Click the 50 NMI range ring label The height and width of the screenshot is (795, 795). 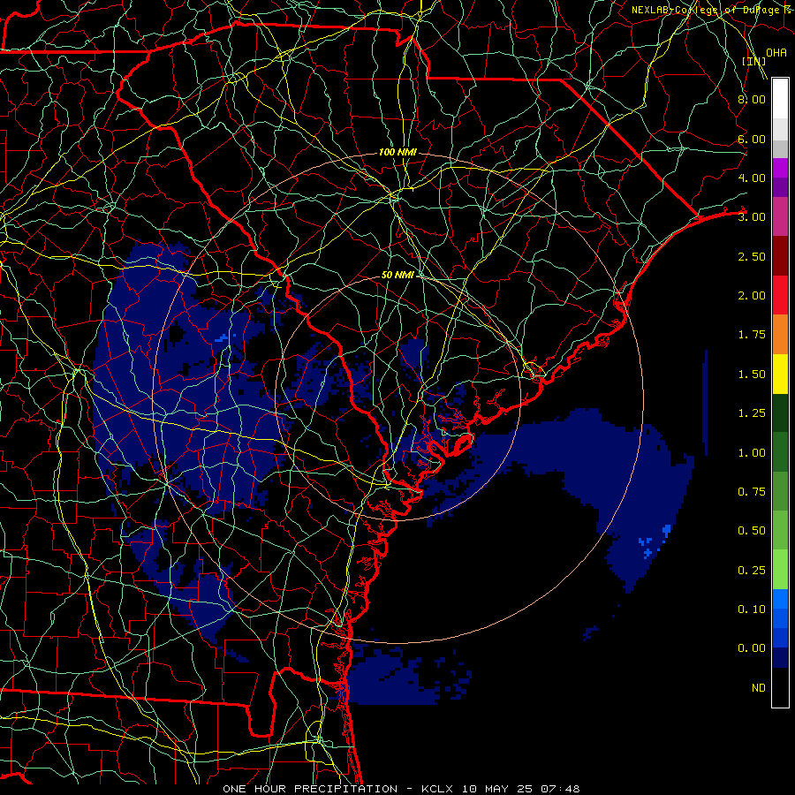coord(397,275)
